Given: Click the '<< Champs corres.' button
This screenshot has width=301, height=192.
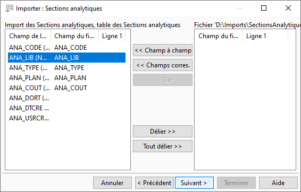Looking at the screenshot, I should point(163,65).
